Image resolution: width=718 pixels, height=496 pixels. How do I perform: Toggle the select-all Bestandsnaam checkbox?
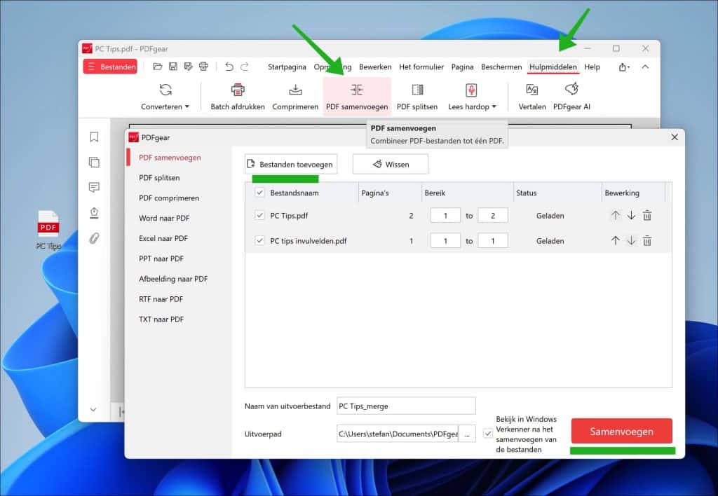tap(259, 193)
